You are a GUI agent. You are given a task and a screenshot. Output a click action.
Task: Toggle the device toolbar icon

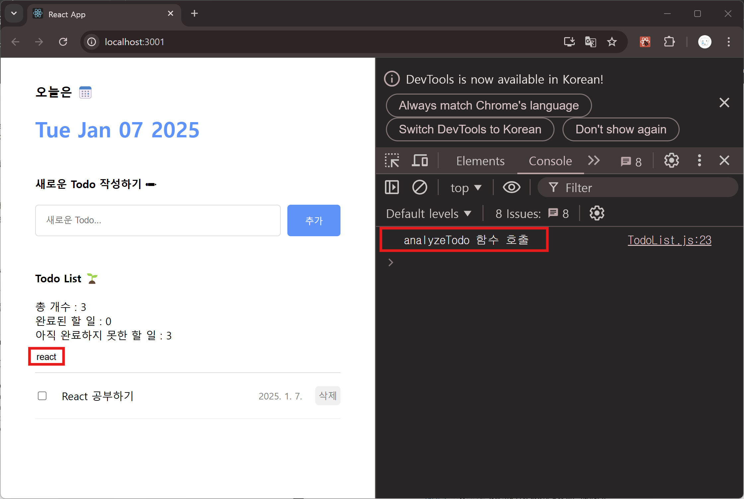tap(420, 161)
